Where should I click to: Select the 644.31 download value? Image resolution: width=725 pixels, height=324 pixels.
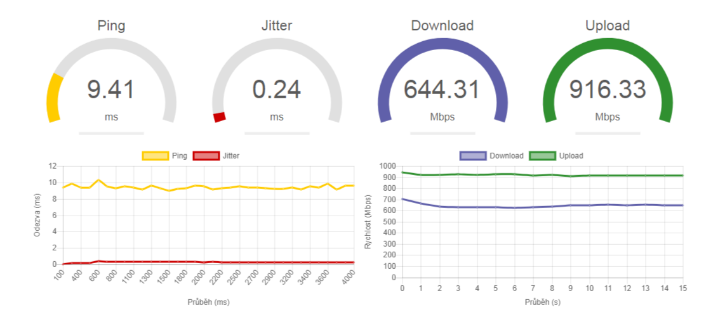(x=442, y=89)
